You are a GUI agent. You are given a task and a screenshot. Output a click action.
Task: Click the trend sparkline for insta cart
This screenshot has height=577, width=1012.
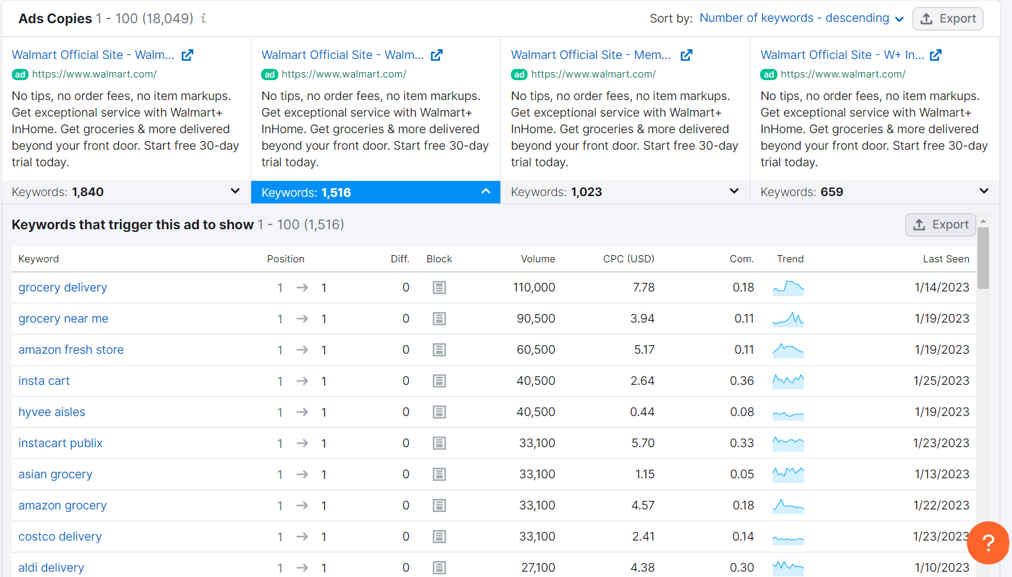pos(788,381)
